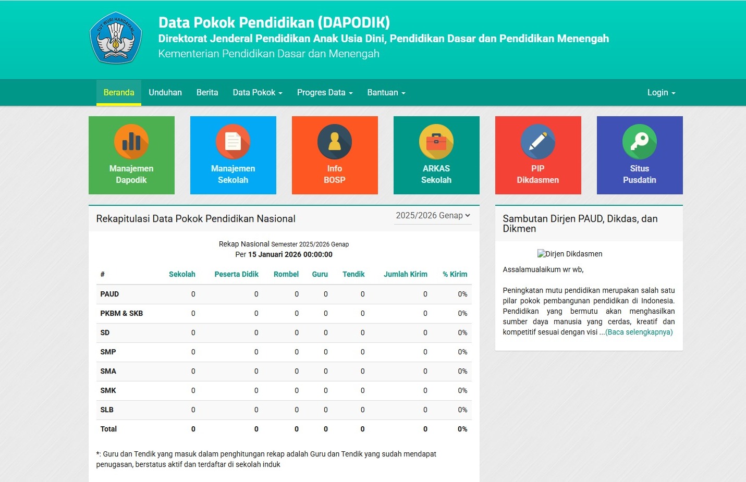
Task: Click the broken Dirjen Dikdasmen image
Action: (569, 254)
